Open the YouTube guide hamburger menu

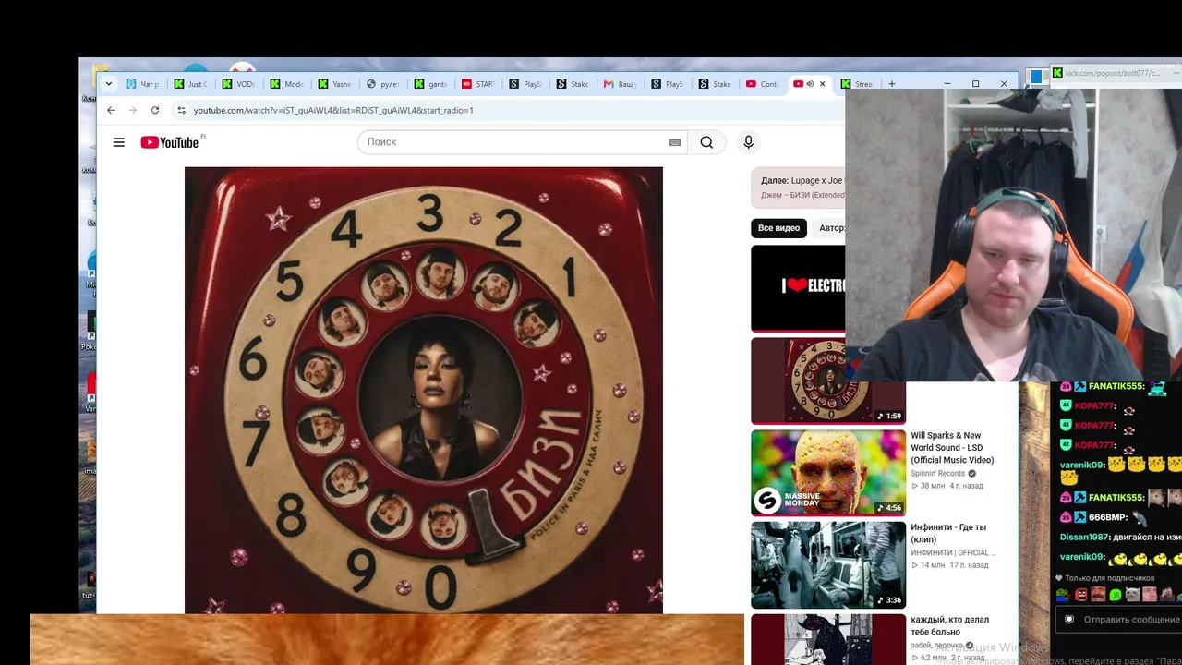118,142
